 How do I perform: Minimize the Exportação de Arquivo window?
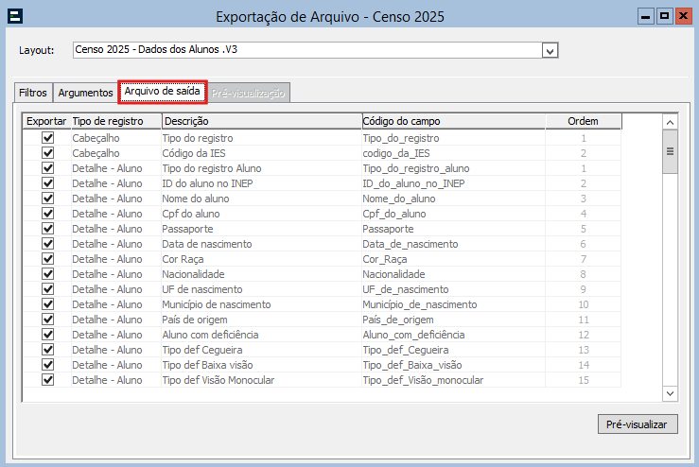click(645, 16)
